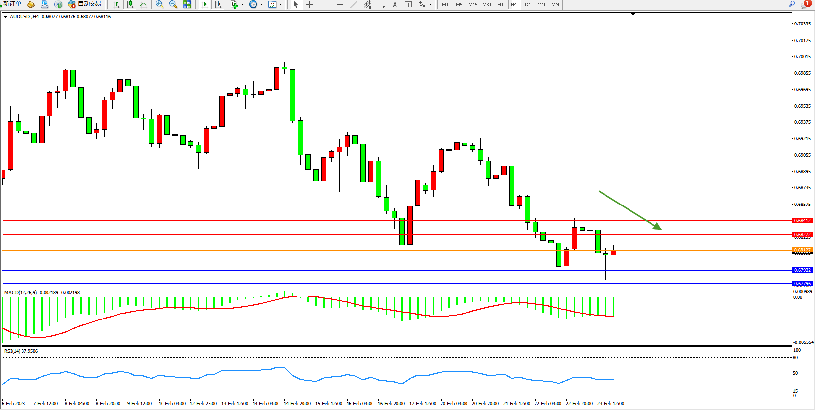815x410 pixels.
Task: Click the zoom out magnifier icon
Action: click(173, 5)
